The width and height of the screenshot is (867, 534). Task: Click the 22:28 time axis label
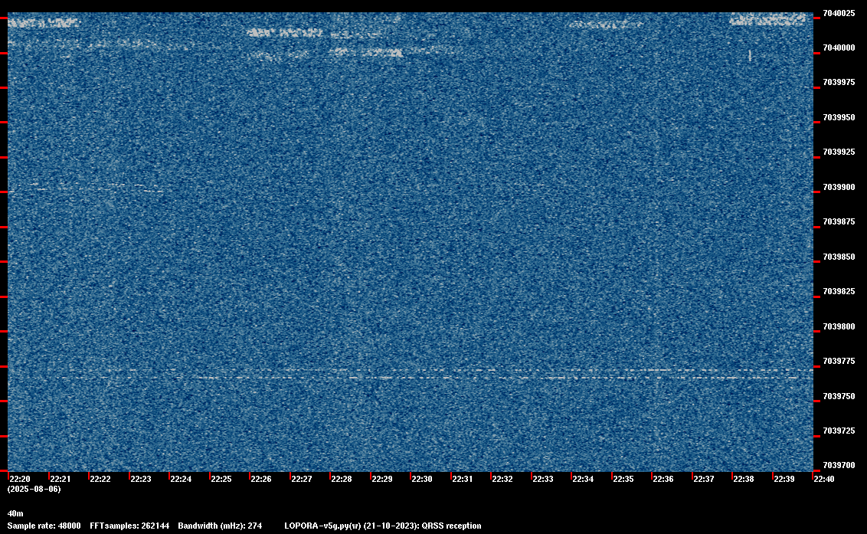341,479
